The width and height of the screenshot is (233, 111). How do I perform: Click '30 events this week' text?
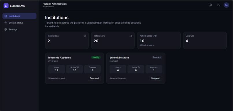click(x=57, y=78)
